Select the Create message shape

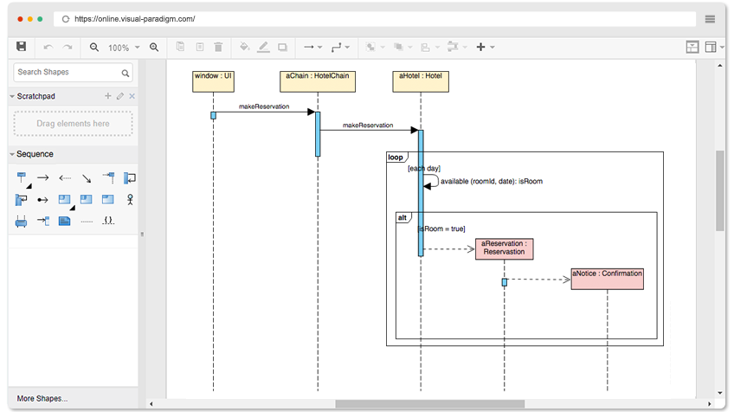(108, 178)
